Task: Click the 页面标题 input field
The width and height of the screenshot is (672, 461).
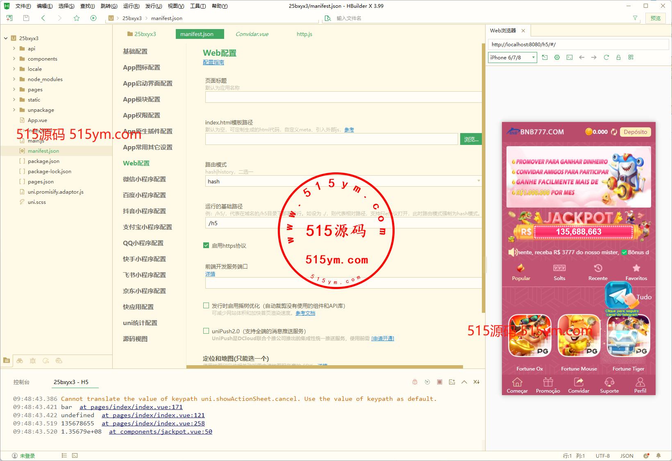Action: pyautogui.click(x=343, y=97)
